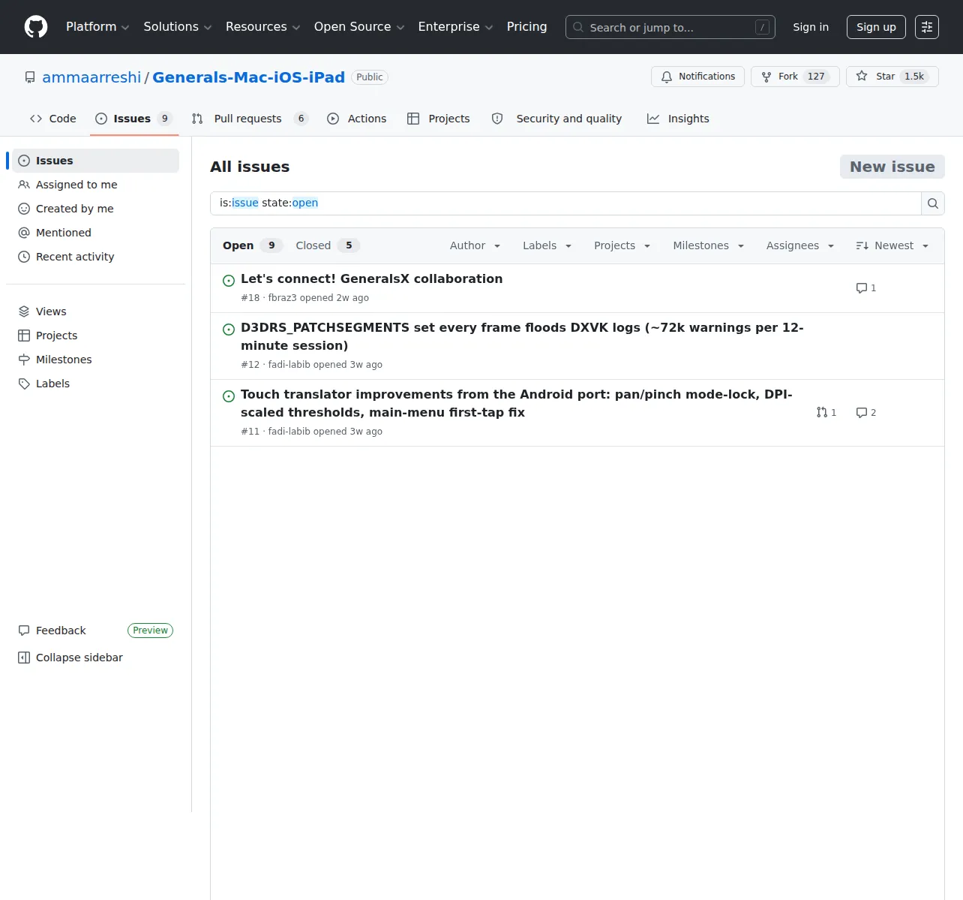This screenshot has height=900, width=963.
Task: Click the Public repository badge
Action: [369, 77]
